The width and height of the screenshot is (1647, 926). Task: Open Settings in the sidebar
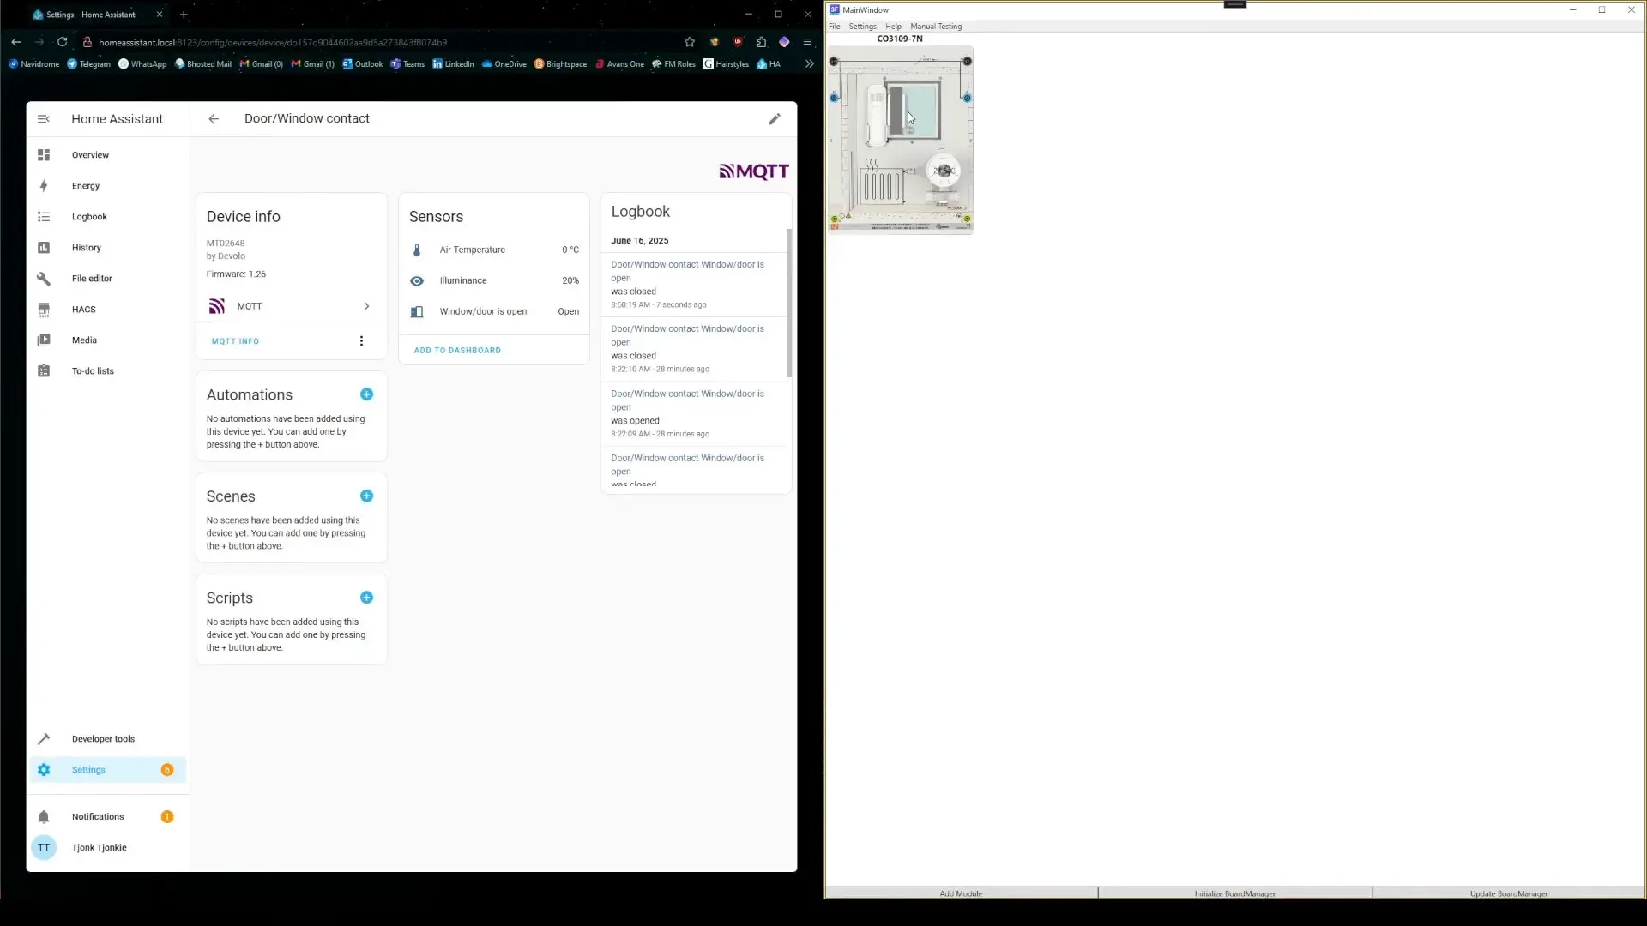(x=107, y=770)
